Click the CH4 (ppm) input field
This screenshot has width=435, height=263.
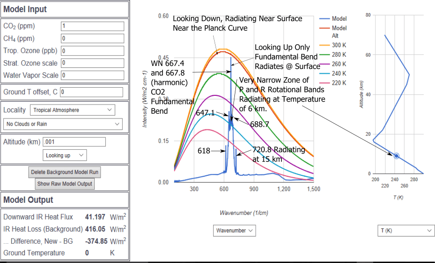[x=92, y=38]
